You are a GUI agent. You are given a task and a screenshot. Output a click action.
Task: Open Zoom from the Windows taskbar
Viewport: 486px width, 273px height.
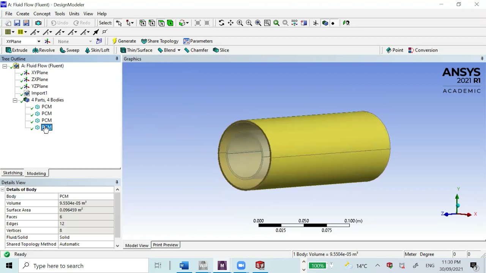coord(241,265)
